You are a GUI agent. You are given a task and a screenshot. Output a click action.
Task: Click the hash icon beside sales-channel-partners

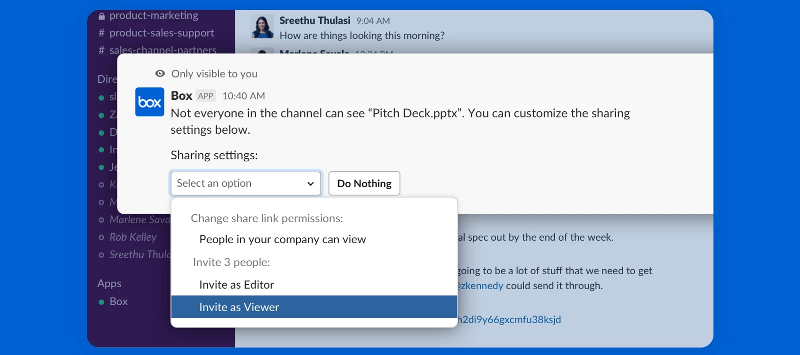click(x=101, y=50)
